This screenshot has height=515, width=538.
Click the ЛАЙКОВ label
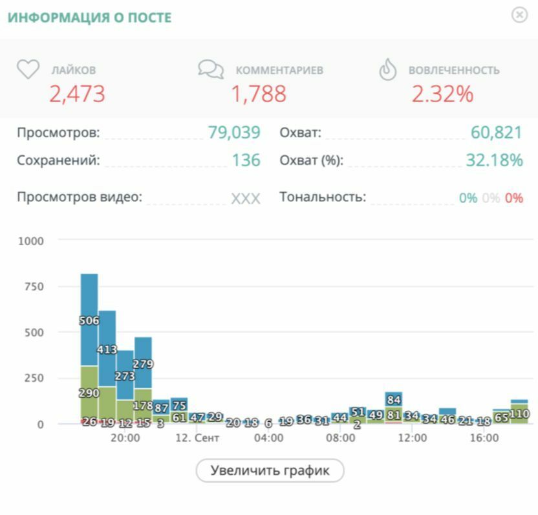[74, 70]
